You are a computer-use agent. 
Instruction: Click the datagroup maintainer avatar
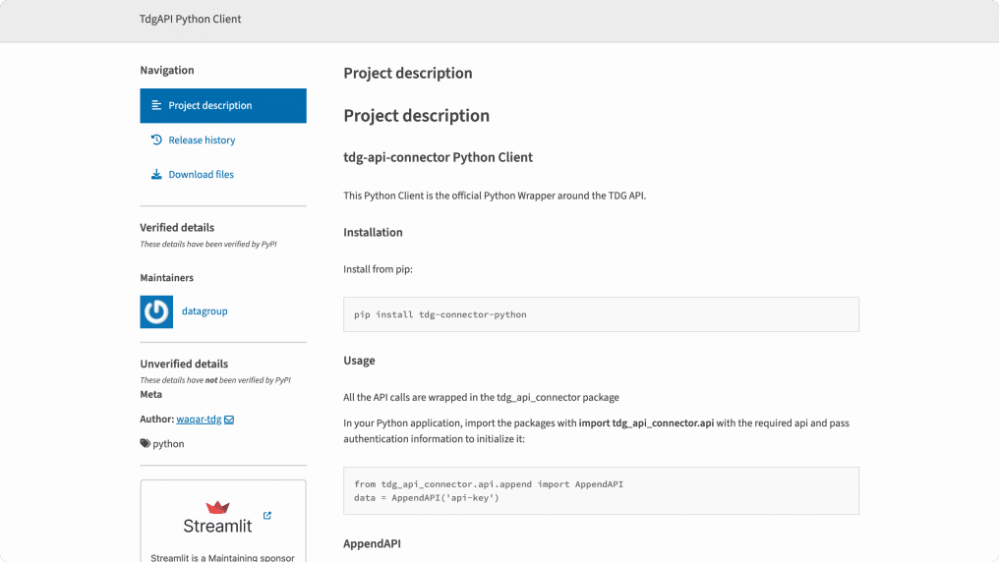[x=156, y=311]
